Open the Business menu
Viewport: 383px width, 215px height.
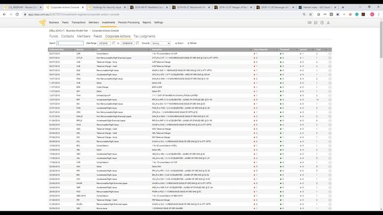tap(54, 23)
